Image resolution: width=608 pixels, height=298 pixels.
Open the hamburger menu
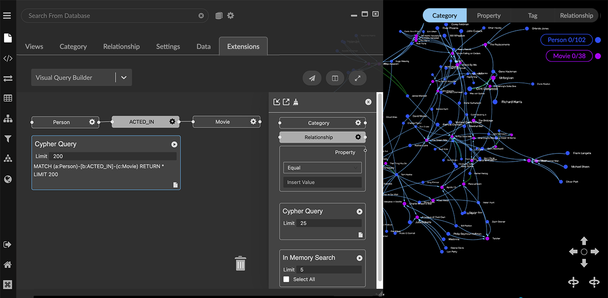(7, 16)
